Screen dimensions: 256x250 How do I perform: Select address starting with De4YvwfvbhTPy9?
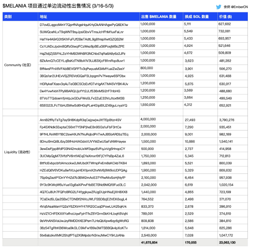[80, 91]
